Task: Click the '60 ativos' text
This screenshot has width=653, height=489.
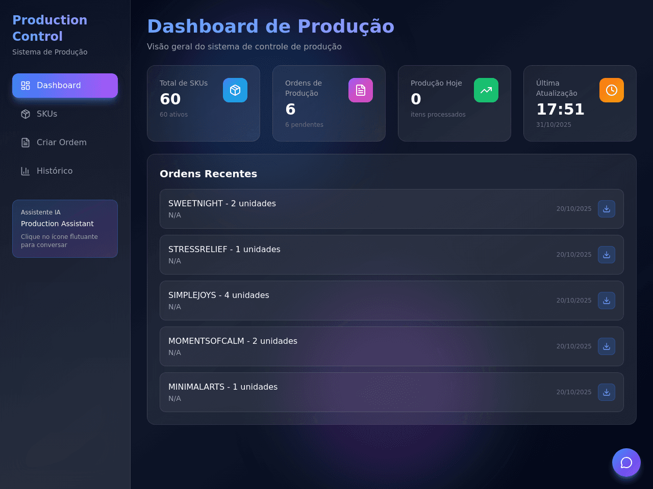Action: (x=173, y=115)
